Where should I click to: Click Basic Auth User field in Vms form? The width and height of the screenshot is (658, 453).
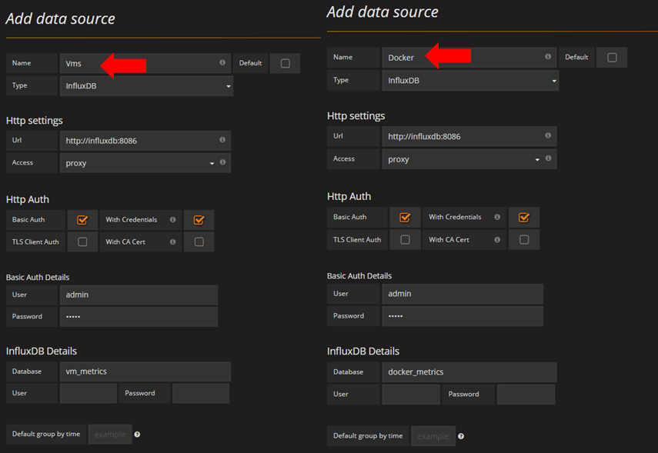pyautogui.click(x=139, y=295)
